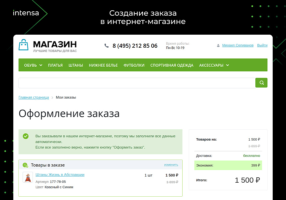Image resolution: width=286 pixels, height=200 pixels.
Task: Expand the АКСЕССУАРЫ dropdown menu
Action: (x=214, y=65)
